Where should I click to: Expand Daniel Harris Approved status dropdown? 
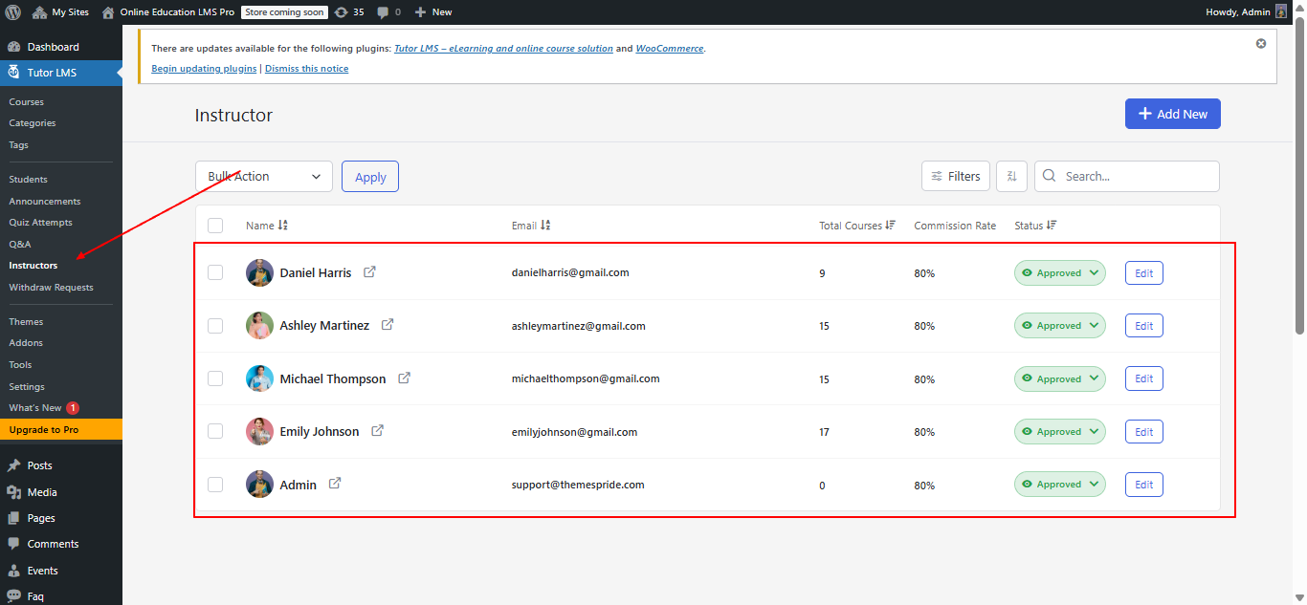point(1059,273)
